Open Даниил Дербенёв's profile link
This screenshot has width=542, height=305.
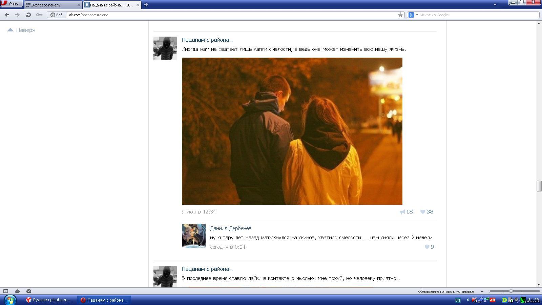click(x=231, y=228)
